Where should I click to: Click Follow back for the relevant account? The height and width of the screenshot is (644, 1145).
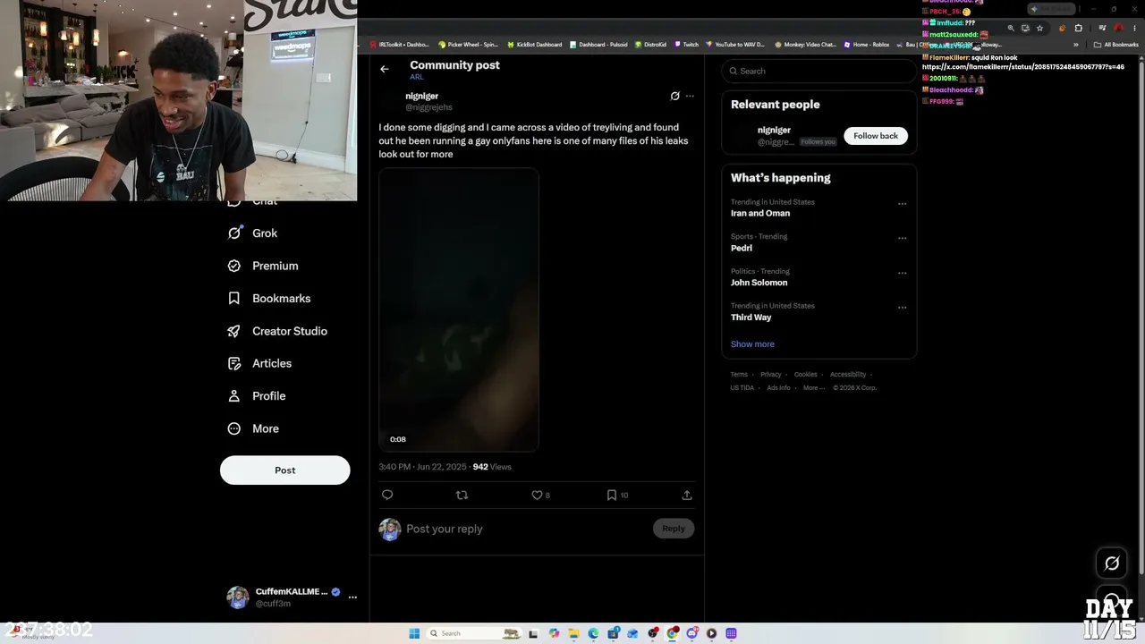pyautogui.click(x=876, y=136)
